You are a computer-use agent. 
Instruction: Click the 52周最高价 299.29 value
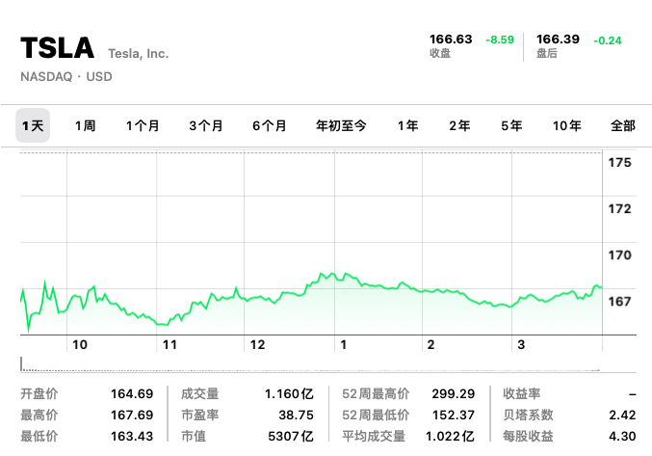(x=454, y=393)
